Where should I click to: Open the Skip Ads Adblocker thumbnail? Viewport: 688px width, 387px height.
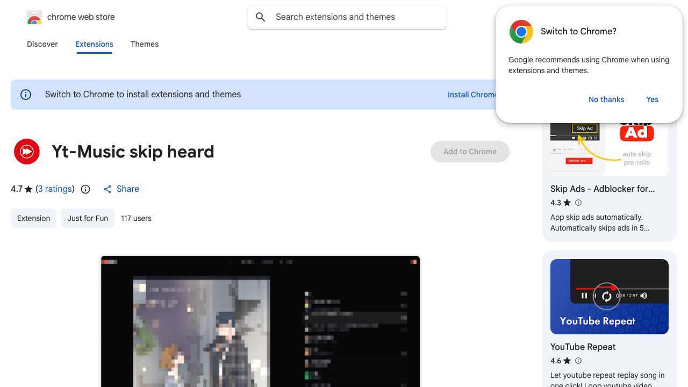tap(610, 149)
